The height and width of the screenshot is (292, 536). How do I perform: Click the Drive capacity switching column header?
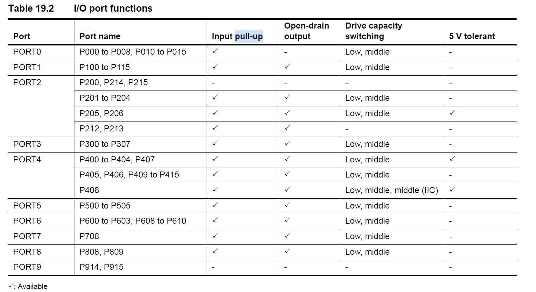click(373, 31)
